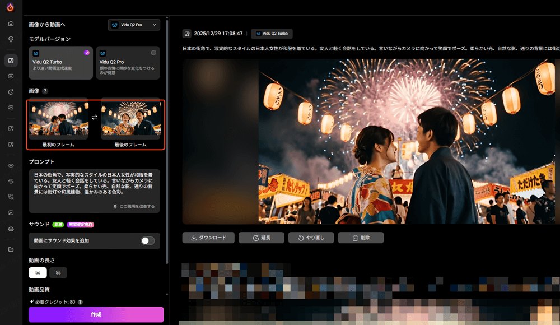
Task: Select the Vidu Q2 Pro model card
Action: click(x=128, y=63)
